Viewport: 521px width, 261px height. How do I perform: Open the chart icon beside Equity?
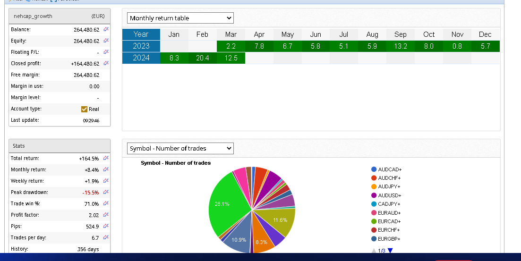click(106, 41)
